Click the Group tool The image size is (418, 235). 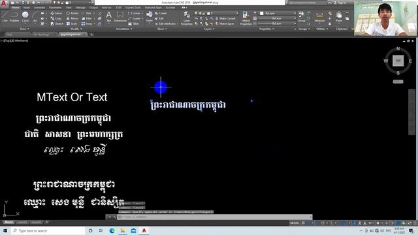click(302, 16)
